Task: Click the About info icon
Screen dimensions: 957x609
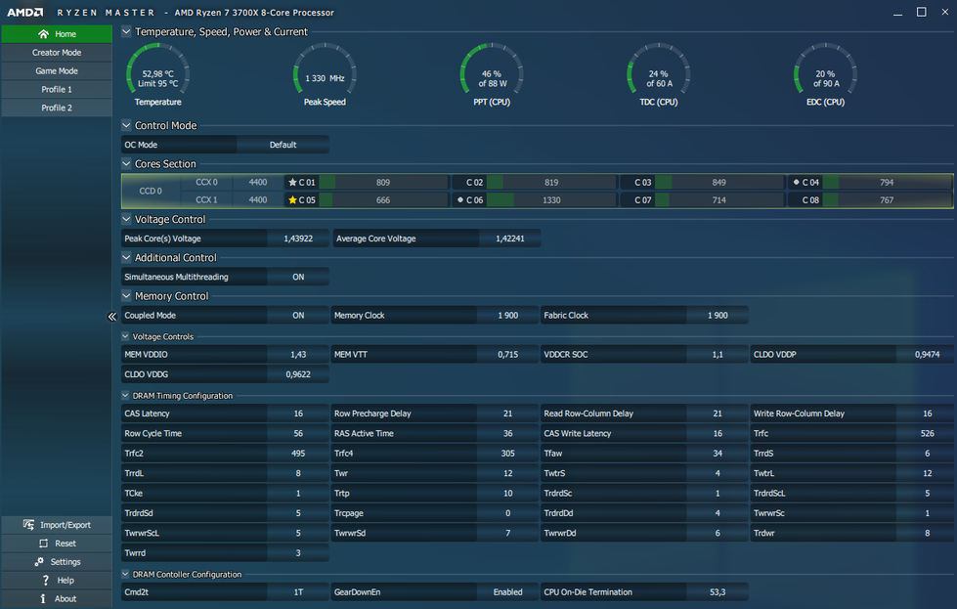Action: [x=45, y=599]
